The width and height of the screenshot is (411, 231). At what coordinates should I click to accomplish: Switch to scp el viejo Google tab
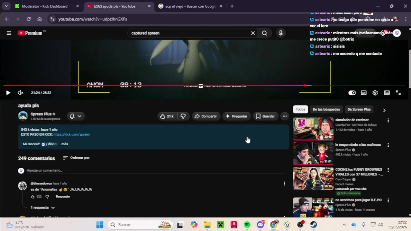190,6
